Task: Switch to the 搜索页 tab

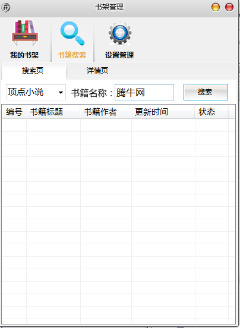Action: (33, 71)
